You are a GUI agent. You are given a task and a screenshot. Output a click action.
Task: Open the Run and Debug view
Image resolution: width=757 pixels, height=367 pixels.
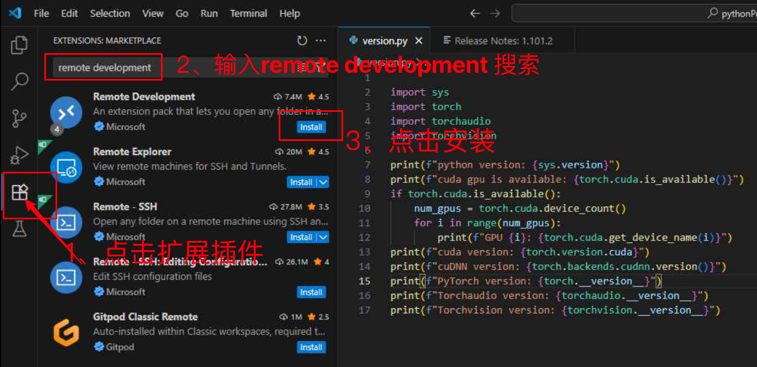tap(19, 156)
